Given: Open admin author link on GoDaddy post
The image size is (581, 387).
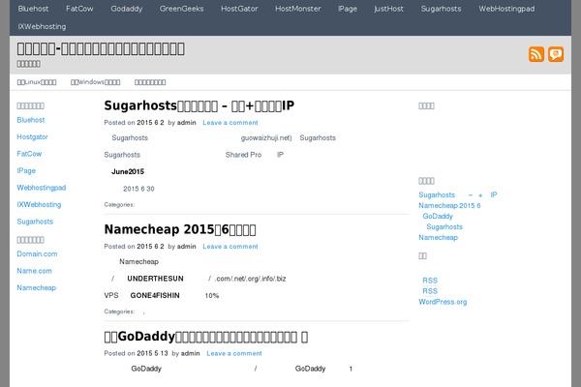Looking at the screenshot, I should [191, 353].
